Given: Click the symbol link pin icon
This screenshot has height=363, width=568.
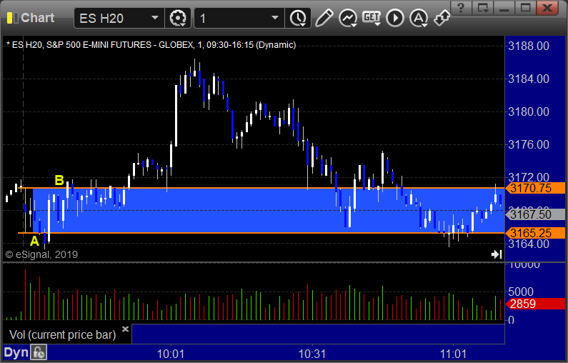Looking at the screenshot, I should (x=442, y=18).
